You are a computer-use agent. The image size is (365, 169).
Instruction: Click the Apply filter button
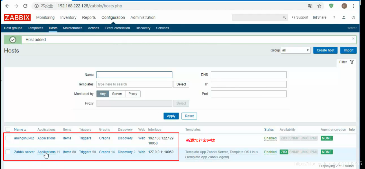point(171,116)
